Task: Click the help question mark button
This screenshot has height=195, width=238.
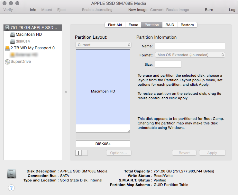Action: (11, 188)
